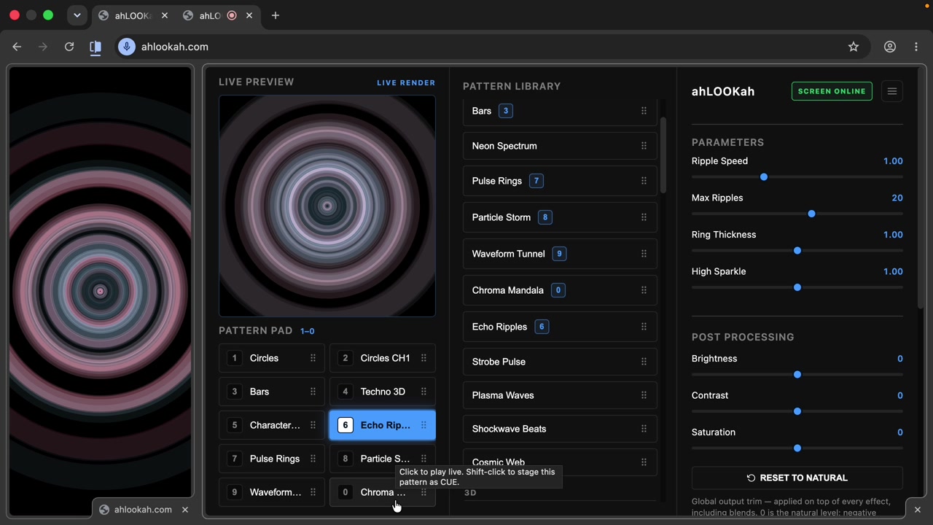Bookmark this page with the star icon

coord(854,47)
